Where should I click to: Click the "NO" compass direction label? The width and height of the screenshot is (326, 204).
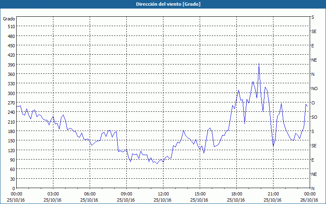[314, 89]
